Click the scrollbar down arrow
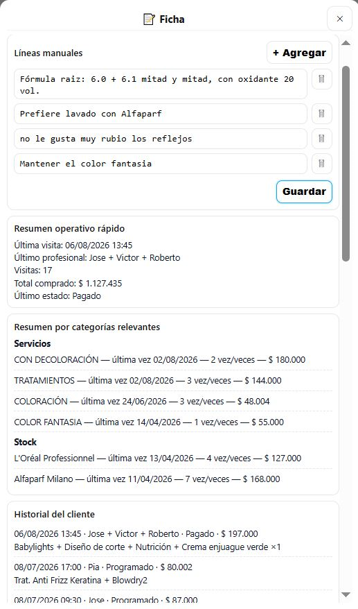The width and height of the screenshot is (358, 609). coord(346,594)
